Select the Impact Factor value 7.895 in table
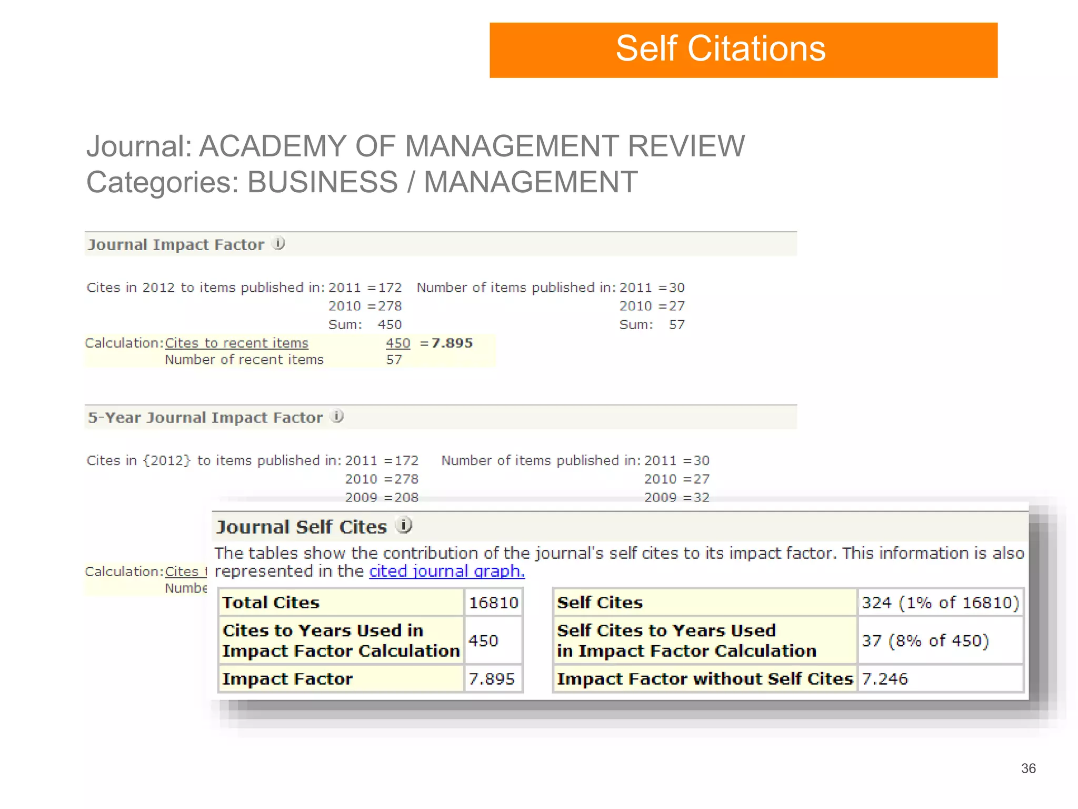 (493, 679)
